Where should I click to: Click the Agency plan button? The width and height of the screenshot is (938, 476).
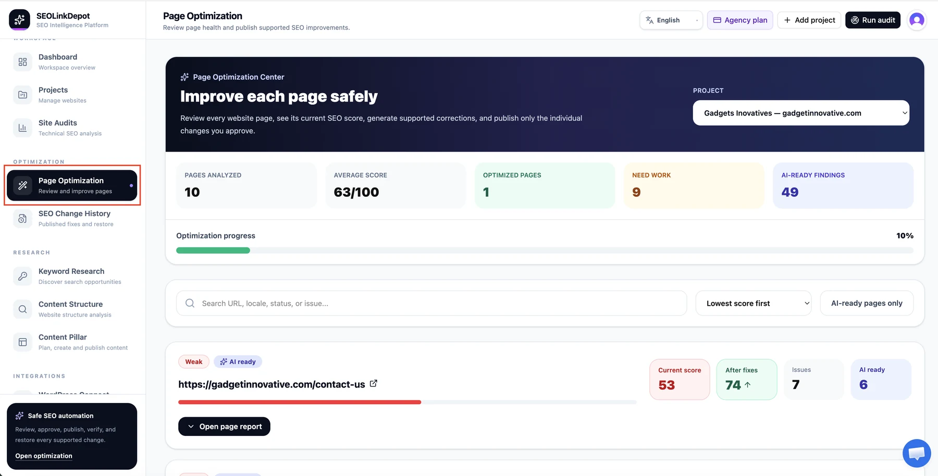tap(740, 20)
